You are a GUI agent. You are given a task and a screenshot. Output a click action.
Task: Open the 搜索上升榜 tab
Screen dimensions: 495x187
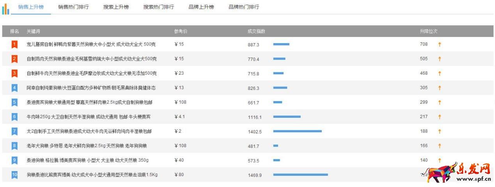[x=116, y=7]
